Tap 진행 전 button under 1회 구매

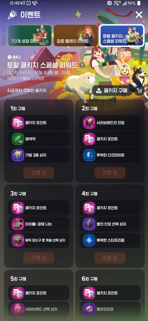[38, 173]
